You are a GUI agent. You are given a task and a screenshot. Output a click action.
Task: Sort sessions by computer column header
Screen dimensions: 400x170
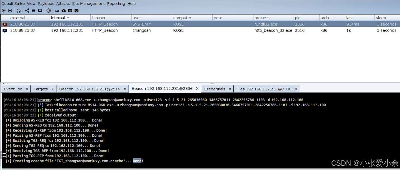coord(192,18)
